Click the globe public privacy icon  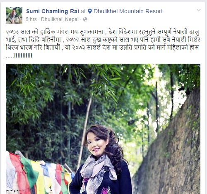85,19
